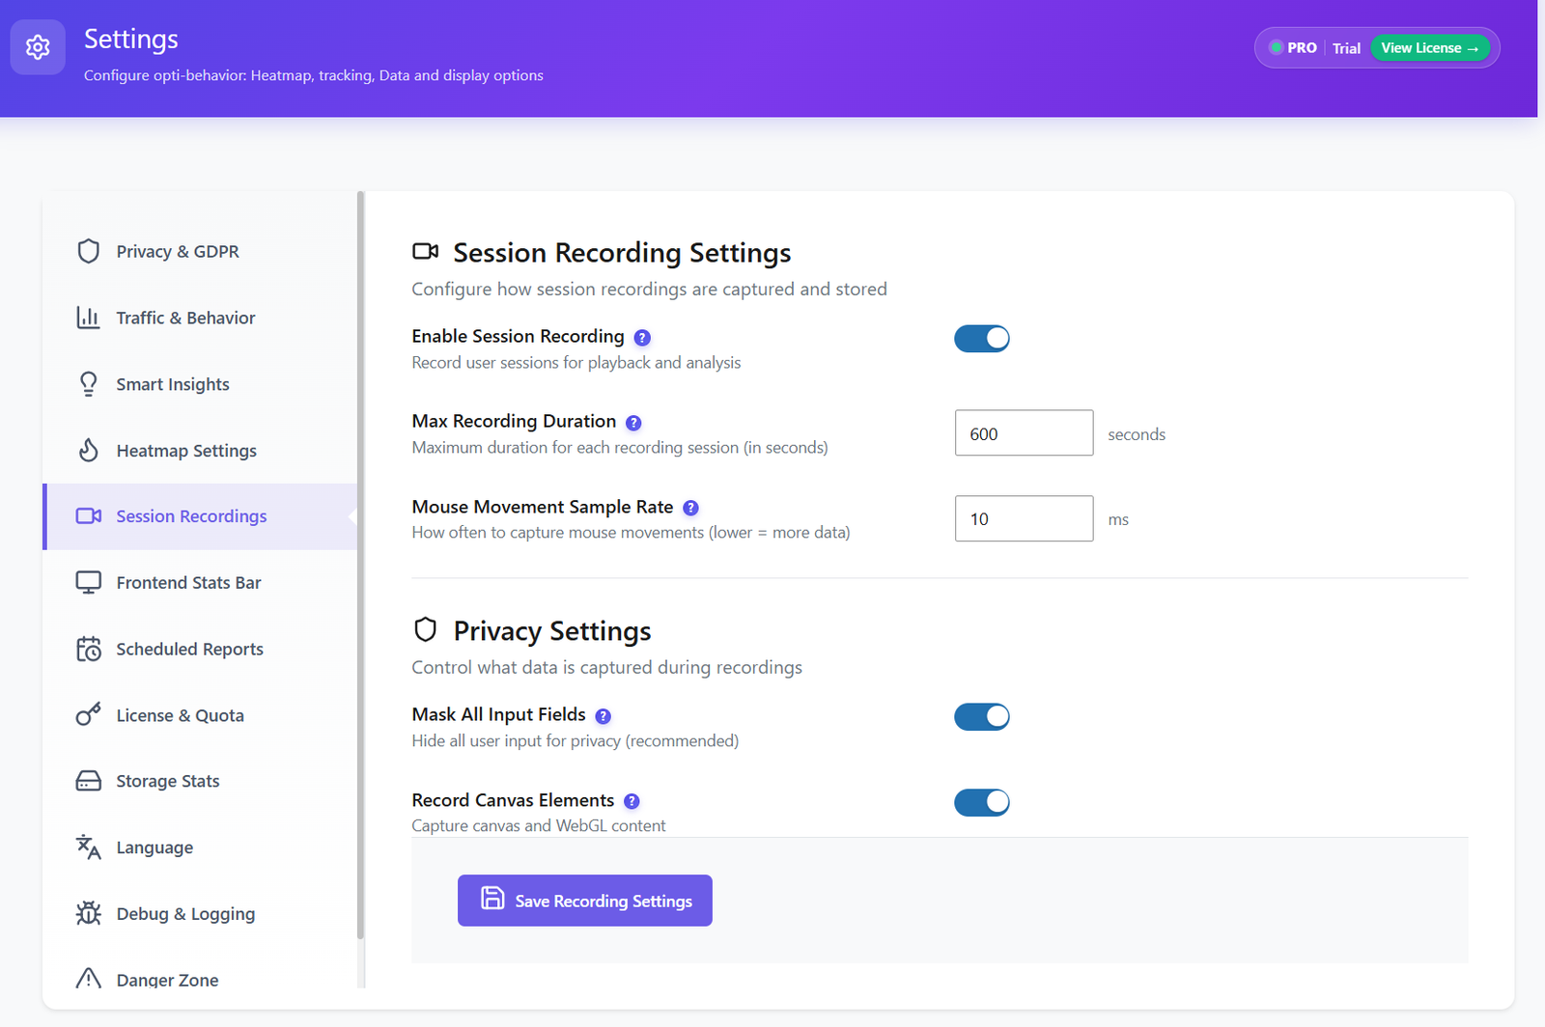Click the settings gear icon in header

pyautogui.click(x=38, y=47)
